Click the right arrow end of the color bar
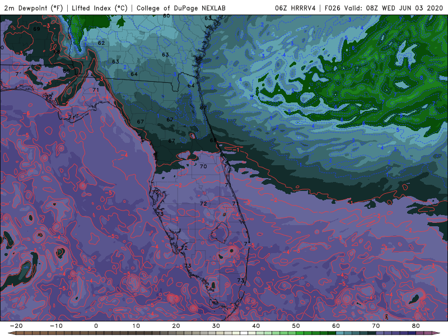 [x=437, y=333]
